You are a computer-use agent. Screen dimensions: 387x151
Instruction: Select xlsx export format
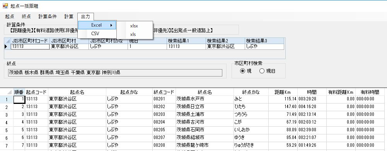pyautogui.click(x=134, y=26)
